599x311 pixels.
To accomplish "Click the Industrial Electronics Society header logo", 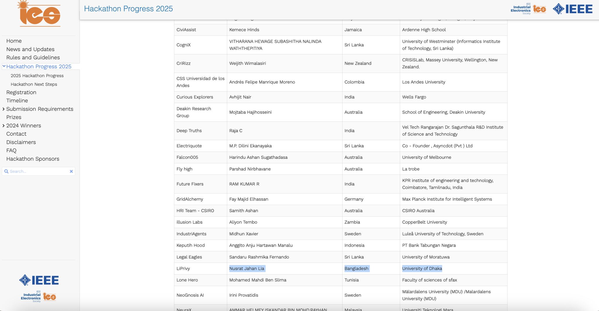I will 528,9.
